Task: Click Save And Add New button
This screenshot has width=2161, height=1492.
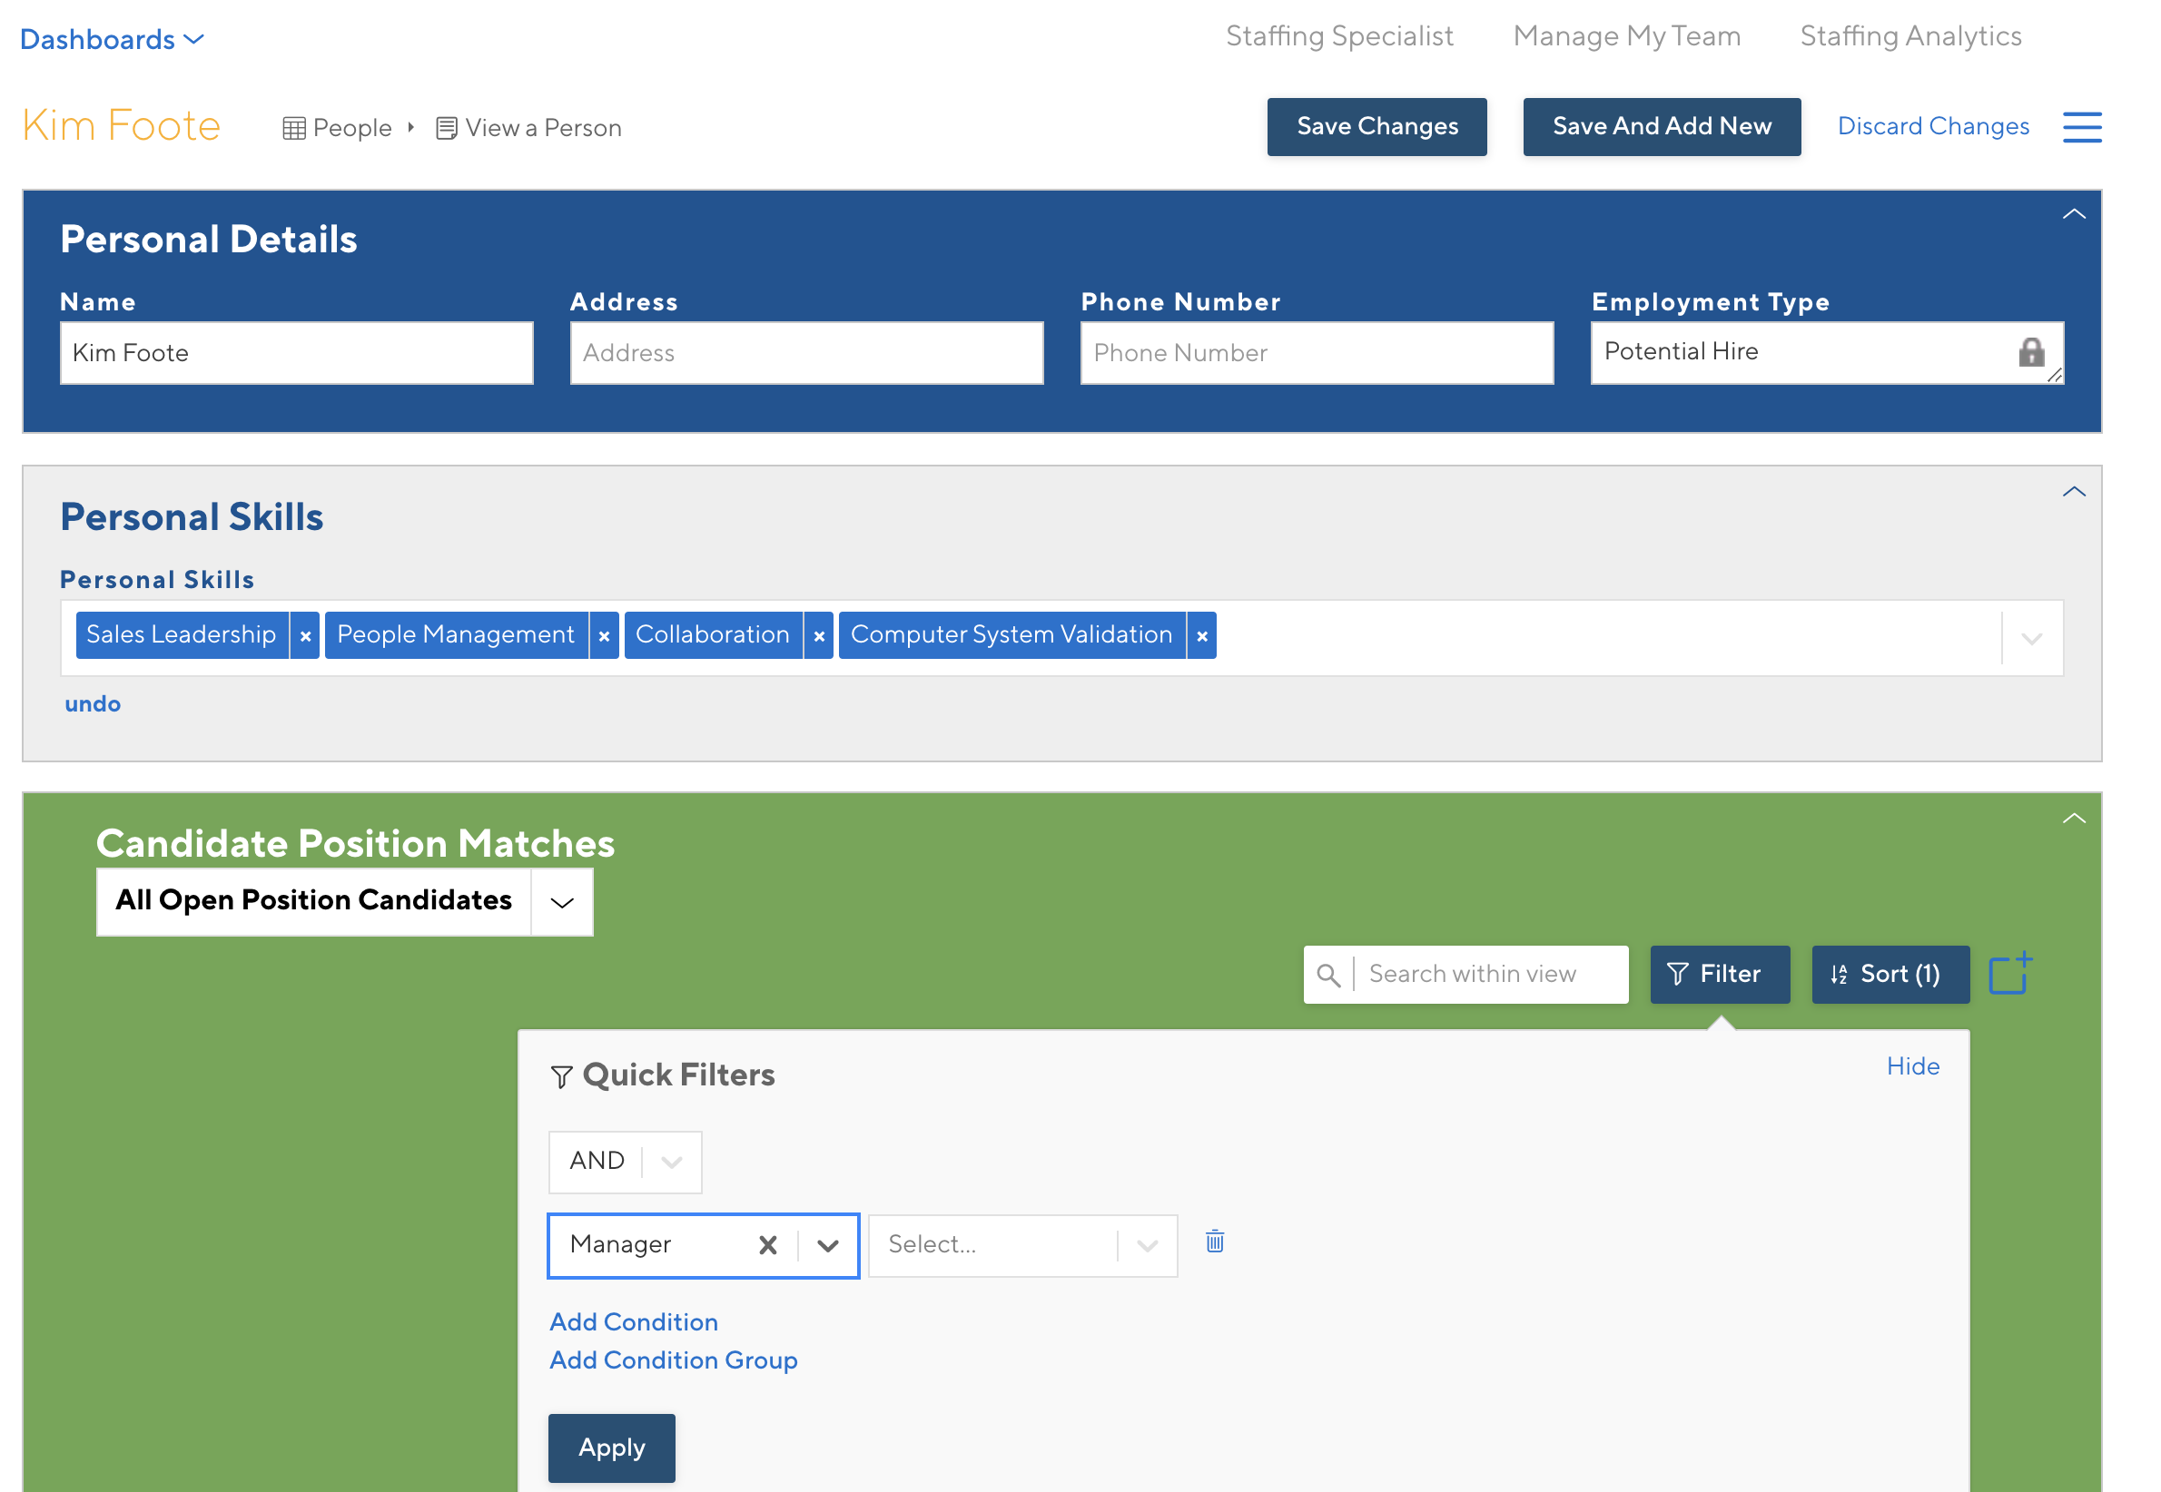Action: click(x=1661, y=127)
